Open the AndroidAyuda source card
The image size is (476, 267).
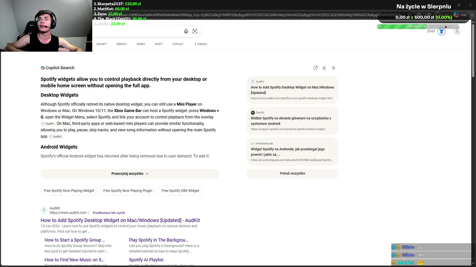[292, 152]
